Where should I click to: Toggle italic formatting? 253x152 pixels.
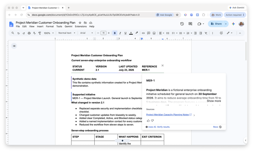point(120,33)
